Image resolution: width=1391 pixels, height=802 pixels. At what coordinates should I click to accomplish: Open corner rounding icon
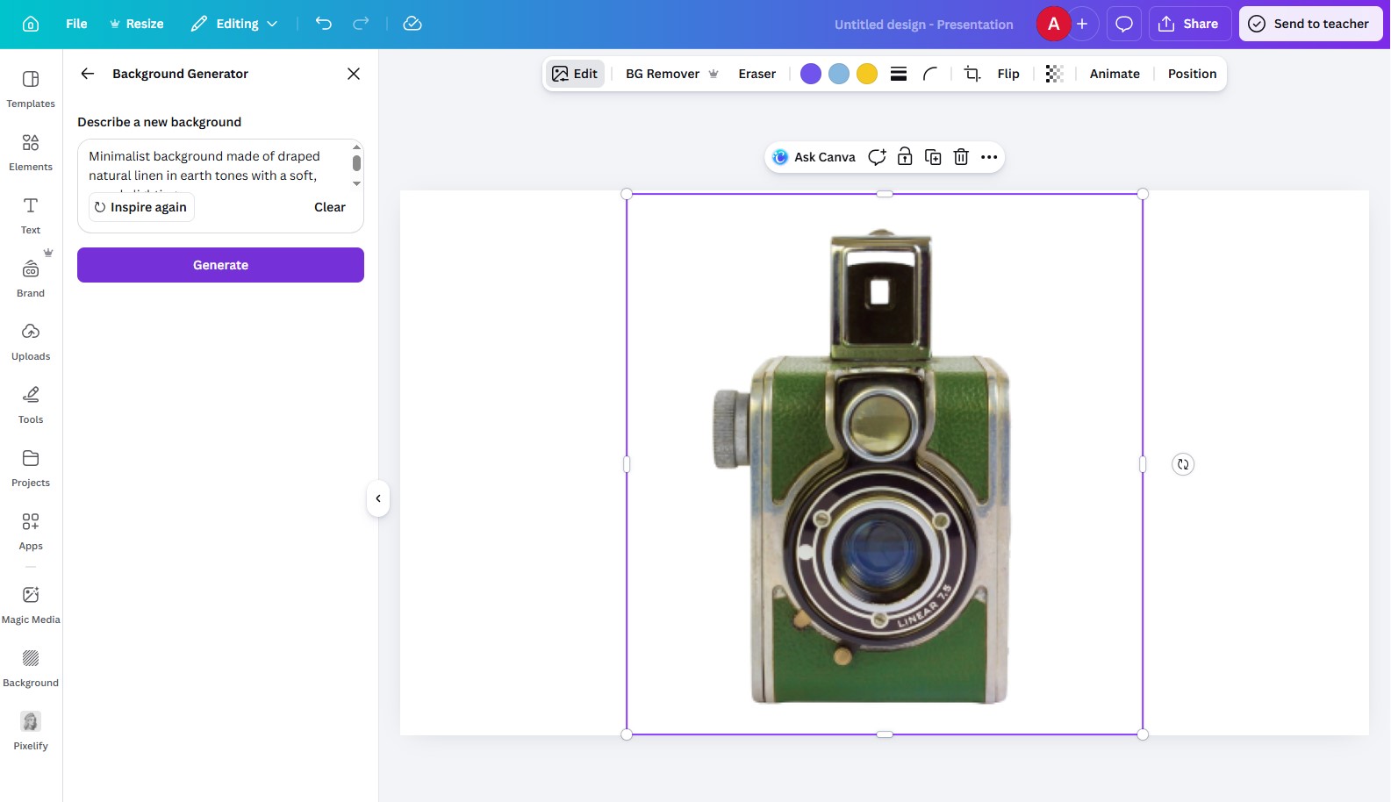click(930, 74)
